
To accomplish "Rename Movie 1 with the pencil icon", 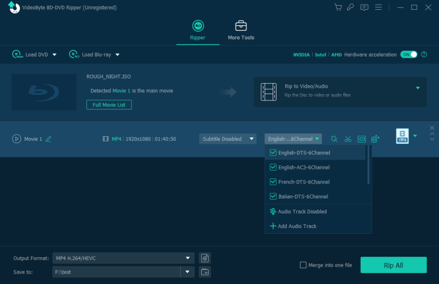I will coord(49,139).
